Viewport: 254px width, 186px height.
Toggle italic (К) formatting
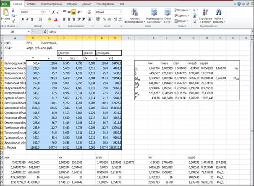click(26, 19)
